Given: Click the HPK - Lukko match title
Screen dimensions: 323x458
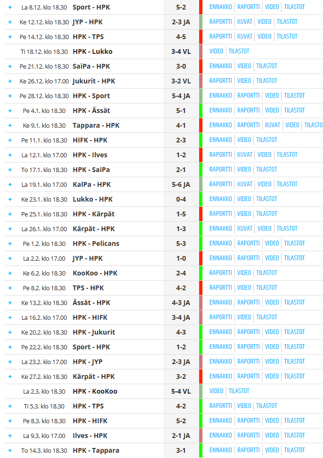Looking at the screenshot, I should point(92,51).
